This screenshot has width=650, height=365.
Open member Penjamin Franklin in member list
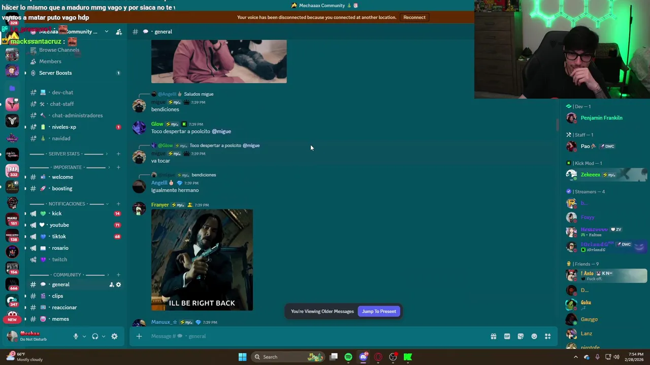(x=606, y=118)
